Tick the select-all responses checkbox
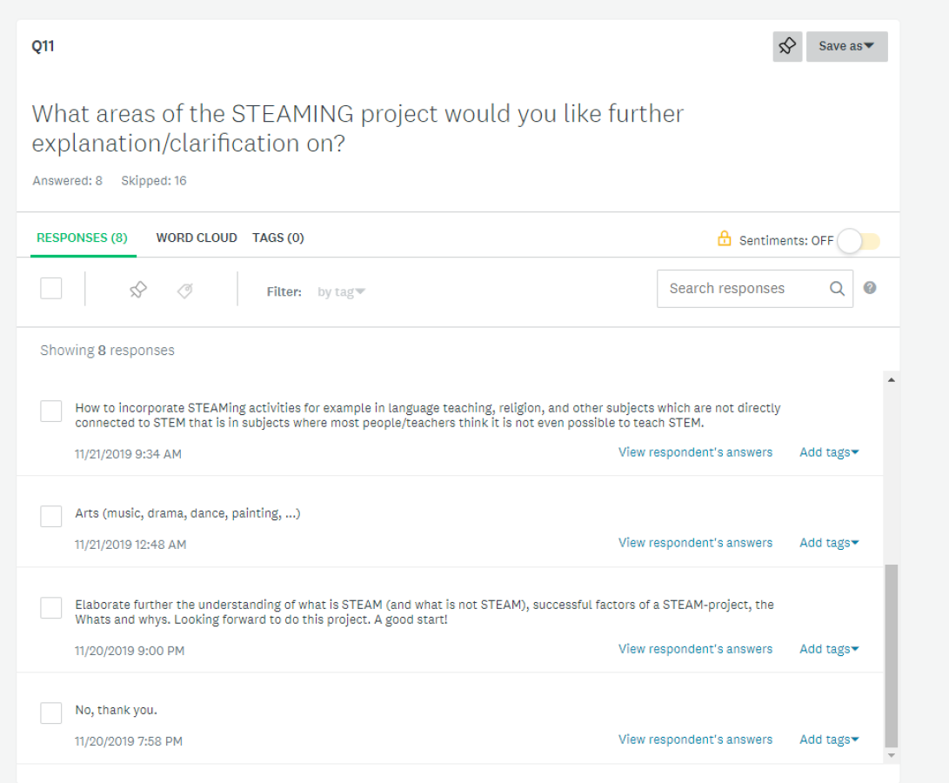 pyautogui.click(x=50, y=288)
